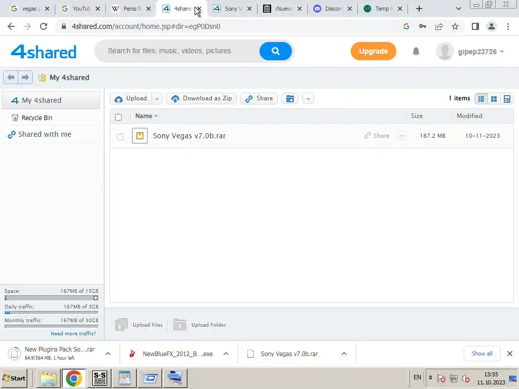This screenshot has height=389, width=519.
Task: Open the Chrome profile avatar
Action: coord(492,26)
